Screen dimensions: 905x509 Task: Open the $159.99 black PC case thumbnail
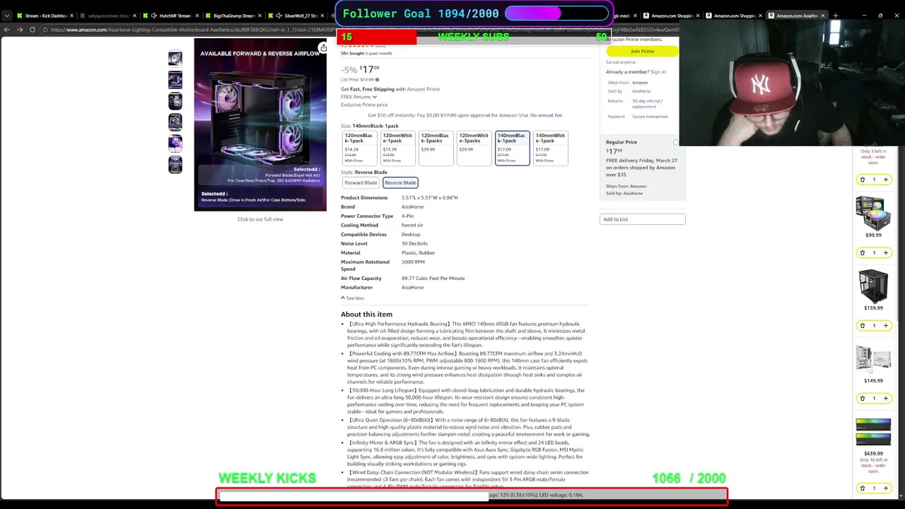[873, 286]
